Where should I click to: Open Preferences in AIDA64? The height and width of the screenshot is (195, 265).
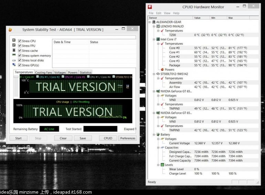128,138
